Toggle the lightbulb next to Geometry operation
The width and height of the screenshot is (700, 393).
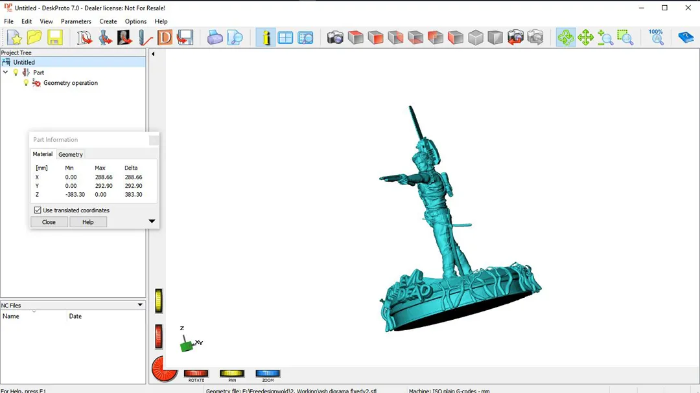point(26,82)
